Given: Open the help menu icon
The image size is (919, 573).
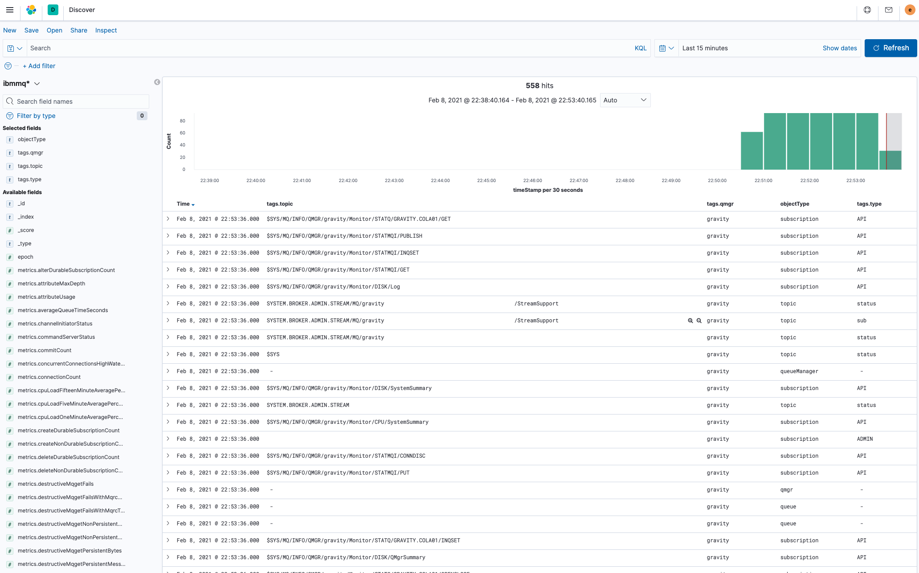Looking at the screenshot, I should point(867,10).
